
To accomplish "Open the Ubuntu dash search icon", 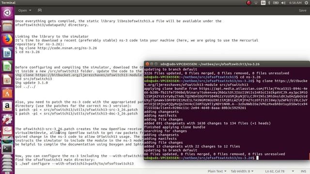I will (x=7, y=13).
